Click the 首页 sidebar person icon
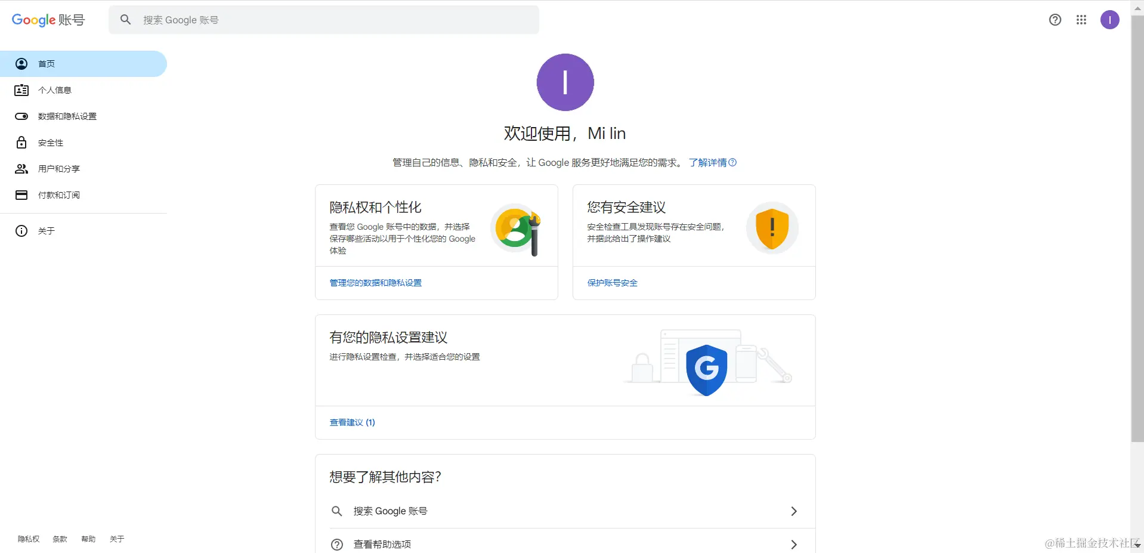The width and height of the screenshot is (1144, 553). click(x=21, y=64)
